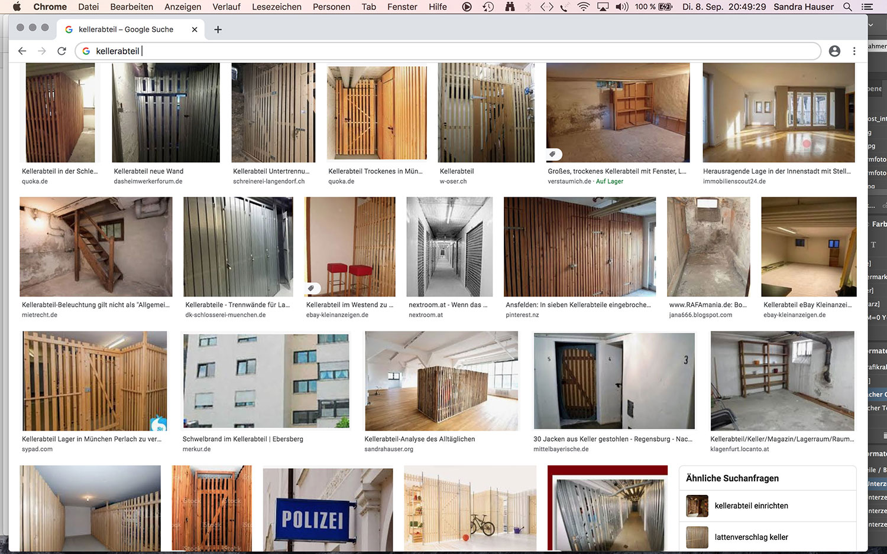887x554 pixels.
Task: Open the Datei menu
Action: 88,6
